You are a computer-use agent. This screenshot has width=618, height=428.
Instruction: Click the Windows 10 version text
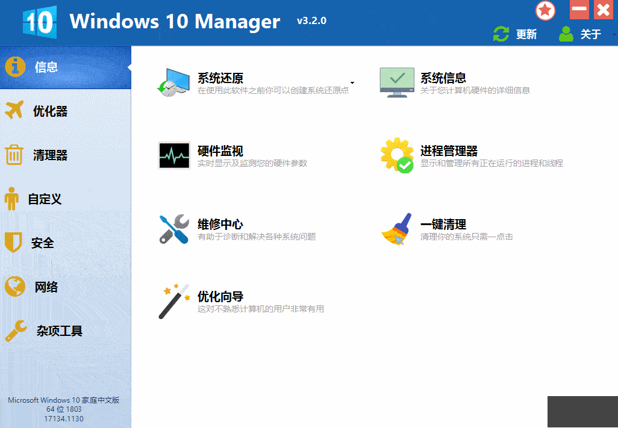pos(64,408)
